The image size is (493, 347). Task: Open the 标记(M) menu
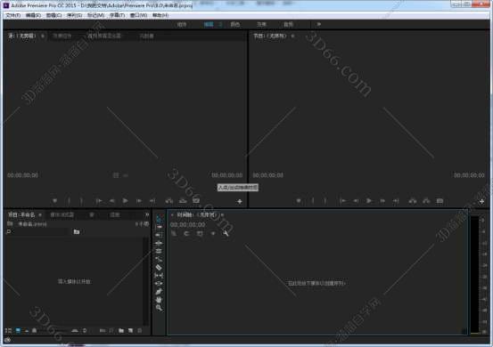(95, 15)
